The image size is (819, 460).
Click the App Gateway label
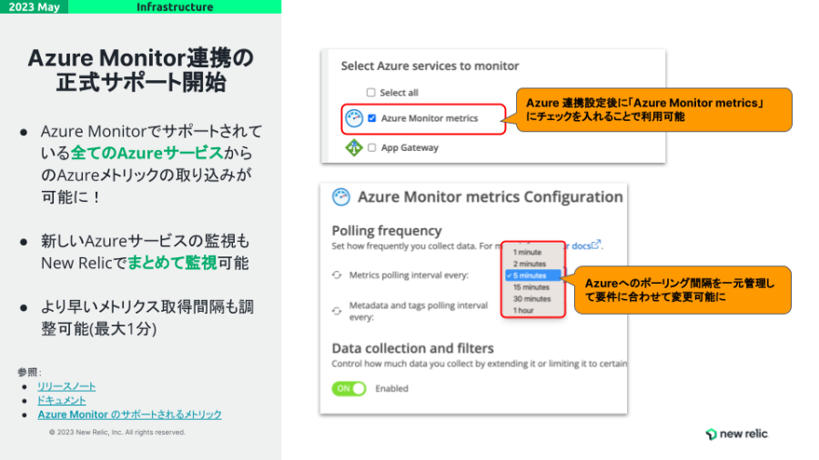409,147
